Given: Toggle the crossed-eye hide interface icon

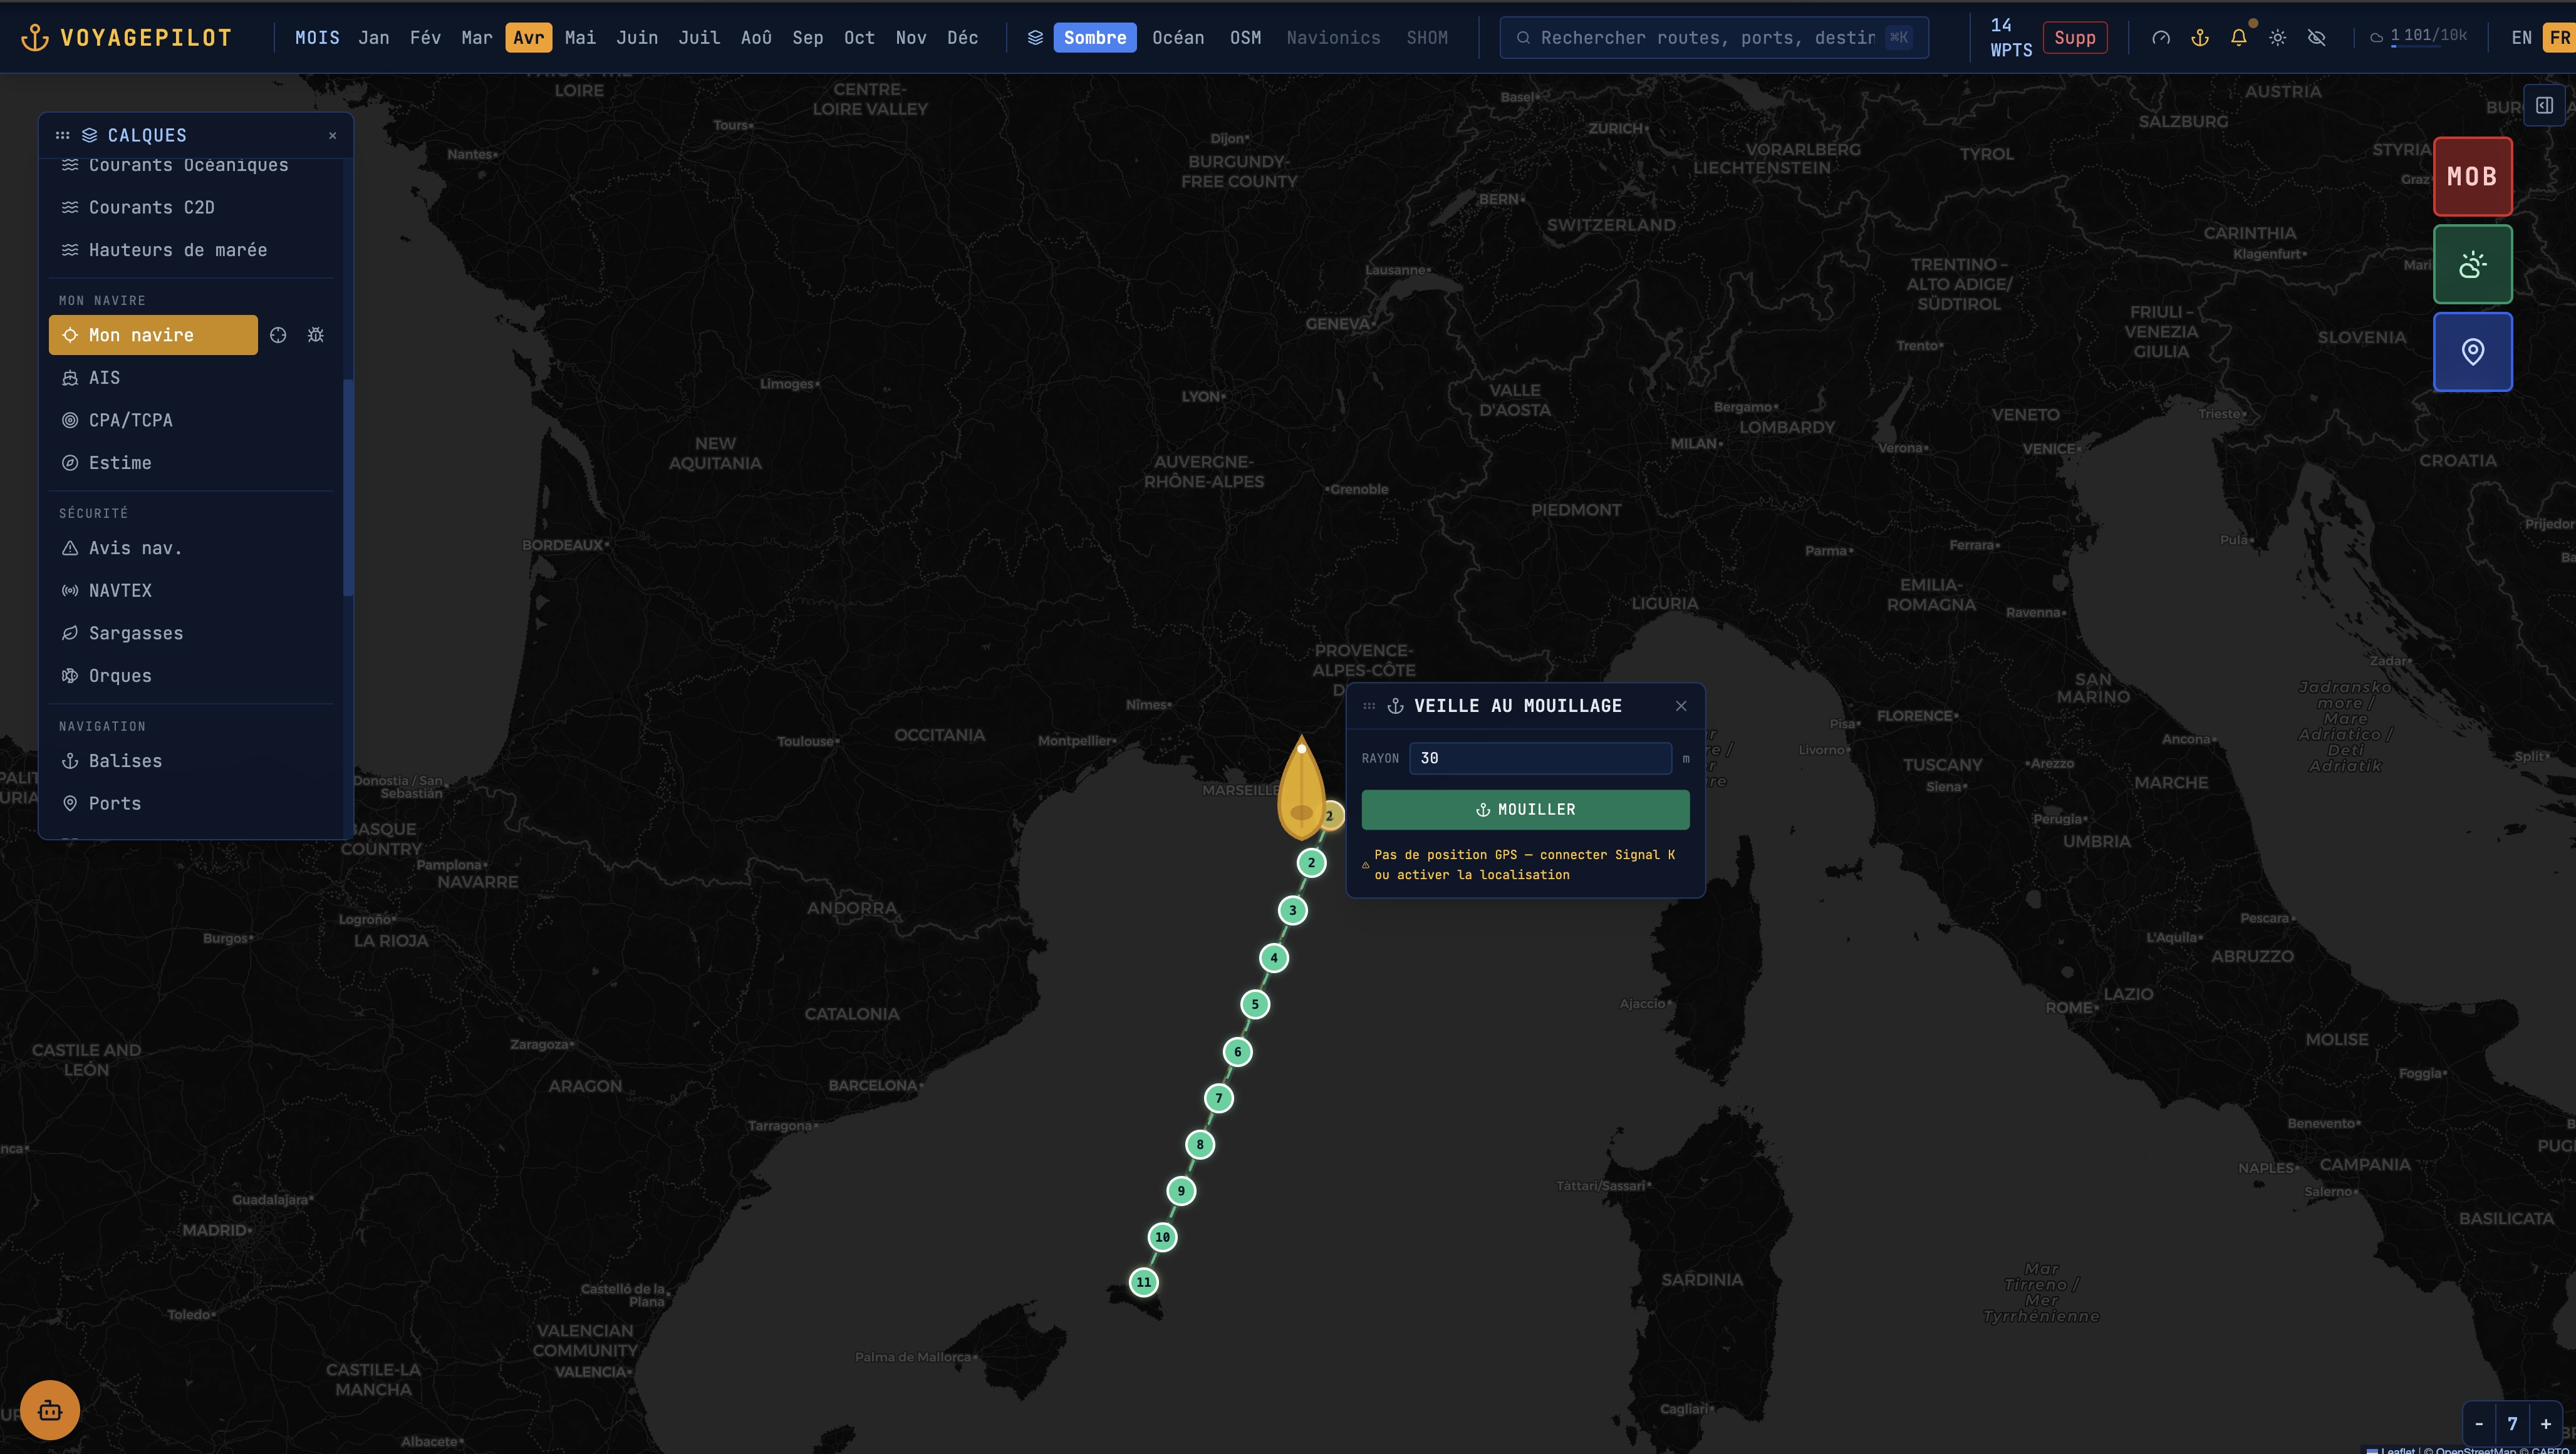Looking at the screenshot, I should (x=2316, y=38).
